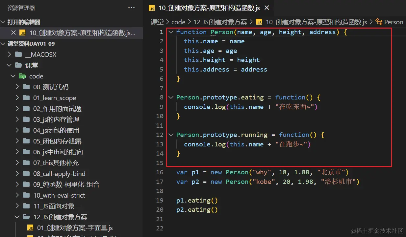This screenshot has width=406, height=237.
Task: Click line number 19 in the gutter
Action: [160, 200]
